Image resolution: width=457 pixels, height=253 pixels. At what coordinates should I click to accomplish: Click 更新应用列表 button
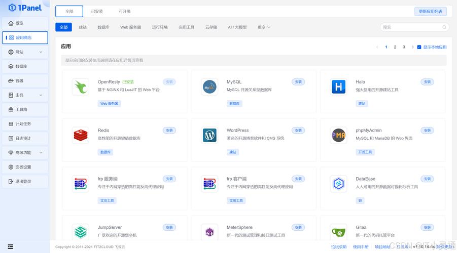coord(431,11)
